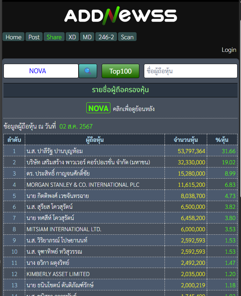241x296 pixels.
Task: Click percentage value 1.20
Action: click(230, 274)
